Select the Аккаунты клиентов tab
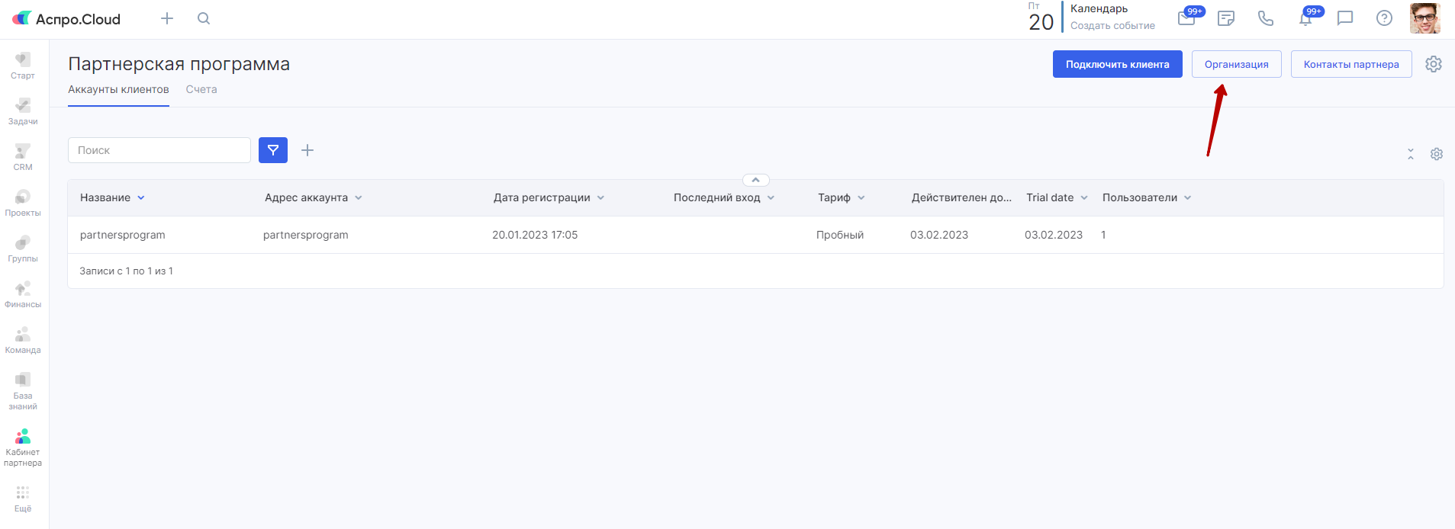This screenshot has width=1455, height=529. point(118,89)
